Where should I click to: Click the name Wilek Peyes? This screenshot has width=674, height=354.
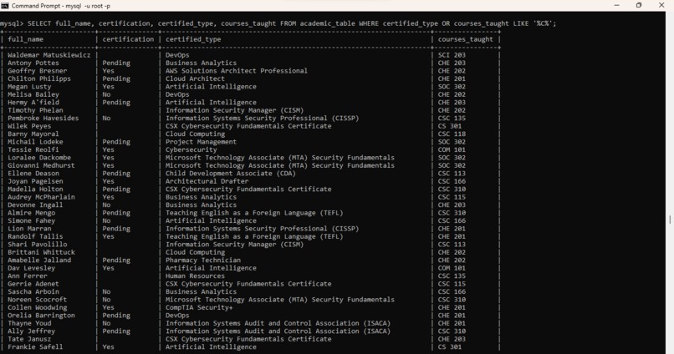[x=29, y=126]
